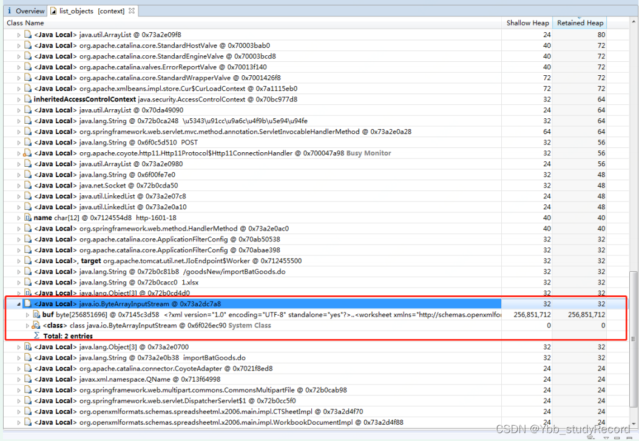This screenshot has width=639, height=441.
Task: Click icon of ServletInvocableHandlerMethod row
Action: 28,132
